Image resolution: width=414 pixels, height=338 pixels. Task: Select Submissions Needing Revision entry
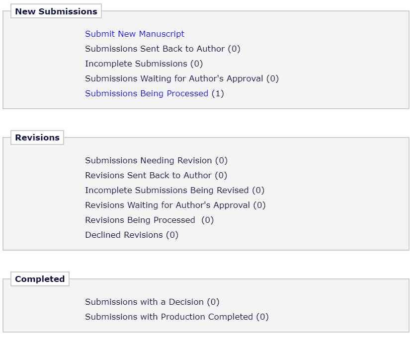(148, 160)
